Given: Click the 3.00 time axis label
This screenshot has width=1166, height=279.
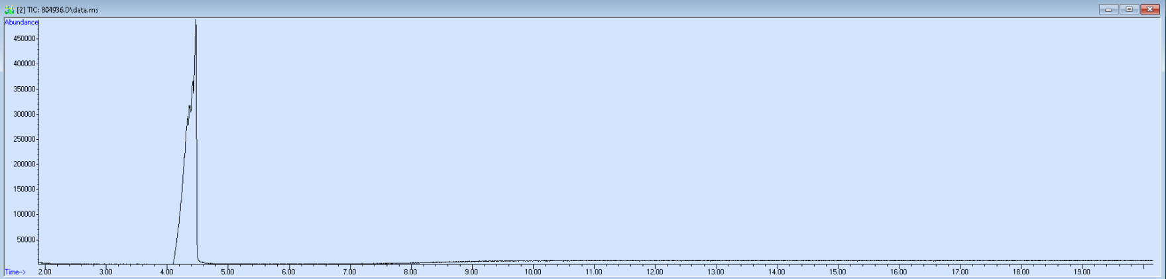Looking at the screenshot, I should [x=105, y=272].
